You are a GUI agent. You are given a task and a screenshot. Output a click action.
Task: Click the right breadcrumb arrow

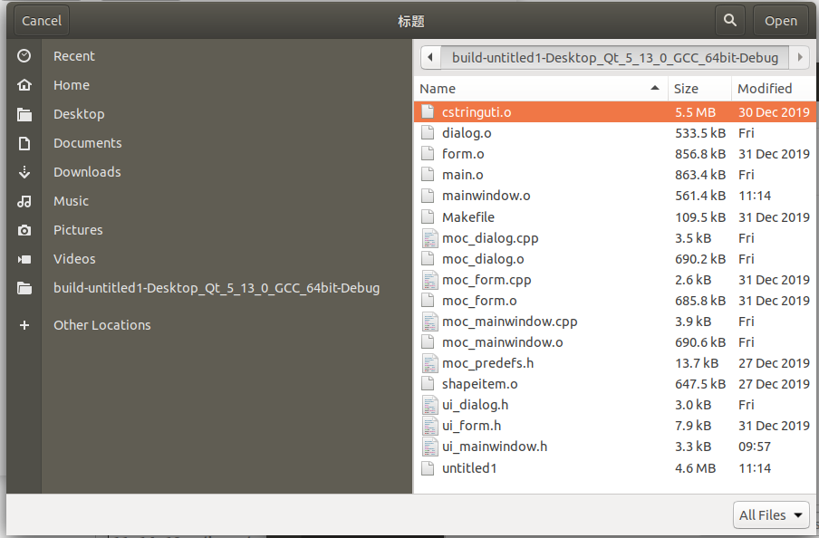798,57
